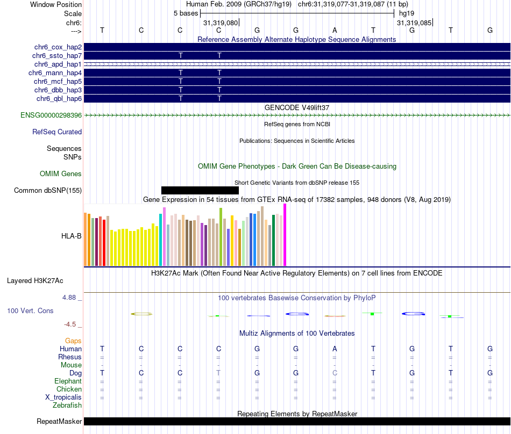Click the faded T base in Dog row

pos(218,373)
